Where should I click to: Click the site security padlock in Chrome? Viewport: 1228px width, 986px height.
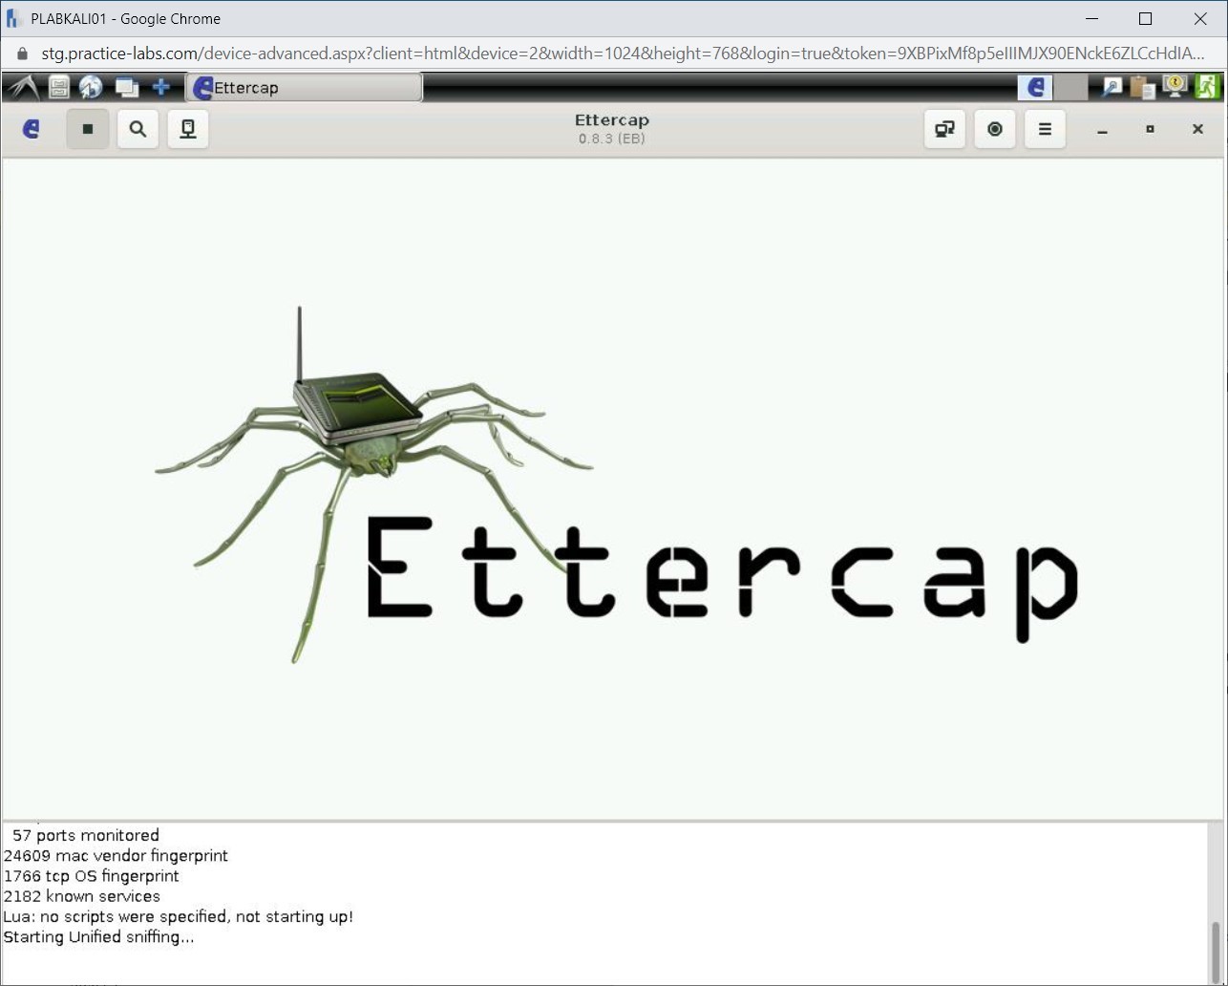point(21,54)
